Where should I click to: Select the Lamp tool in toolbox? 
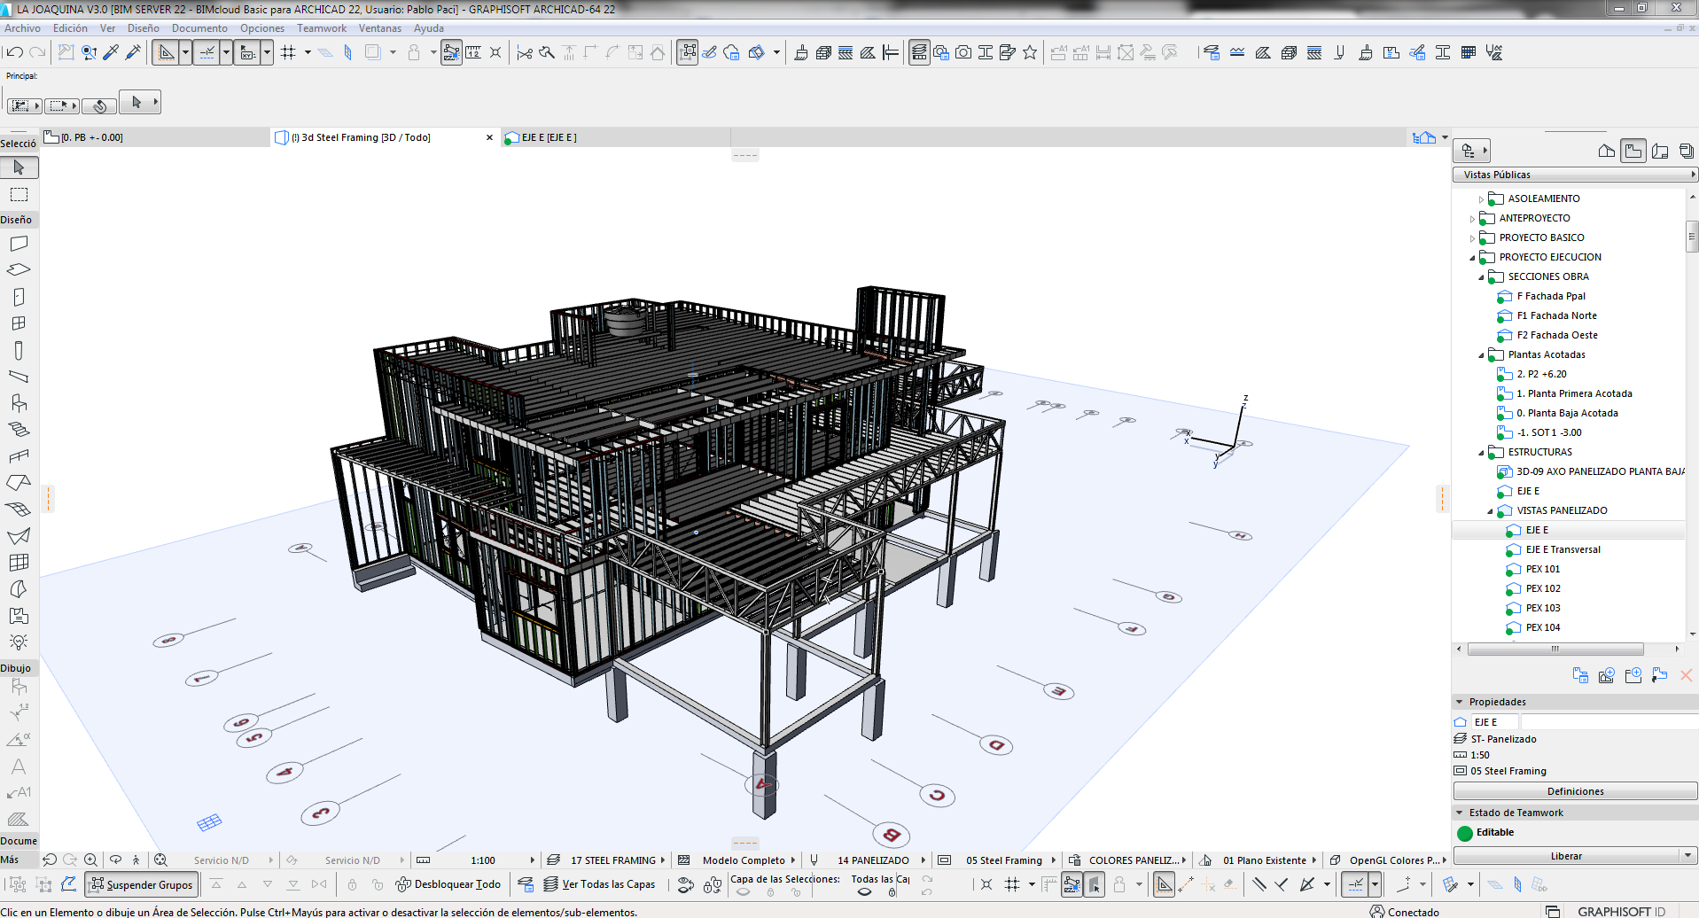[19, 642]
